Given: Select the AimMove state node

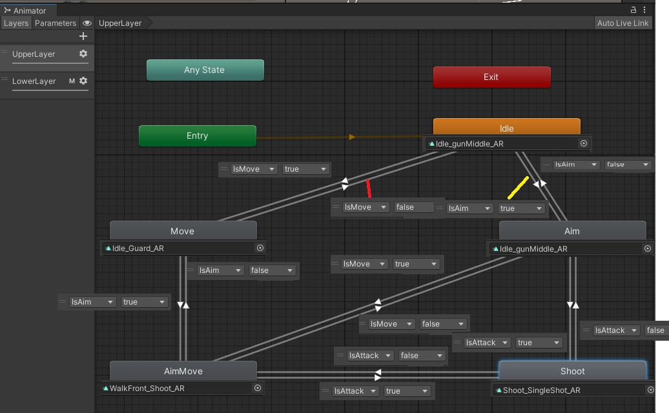Looking at the screenshot, I should pos(183,371).
